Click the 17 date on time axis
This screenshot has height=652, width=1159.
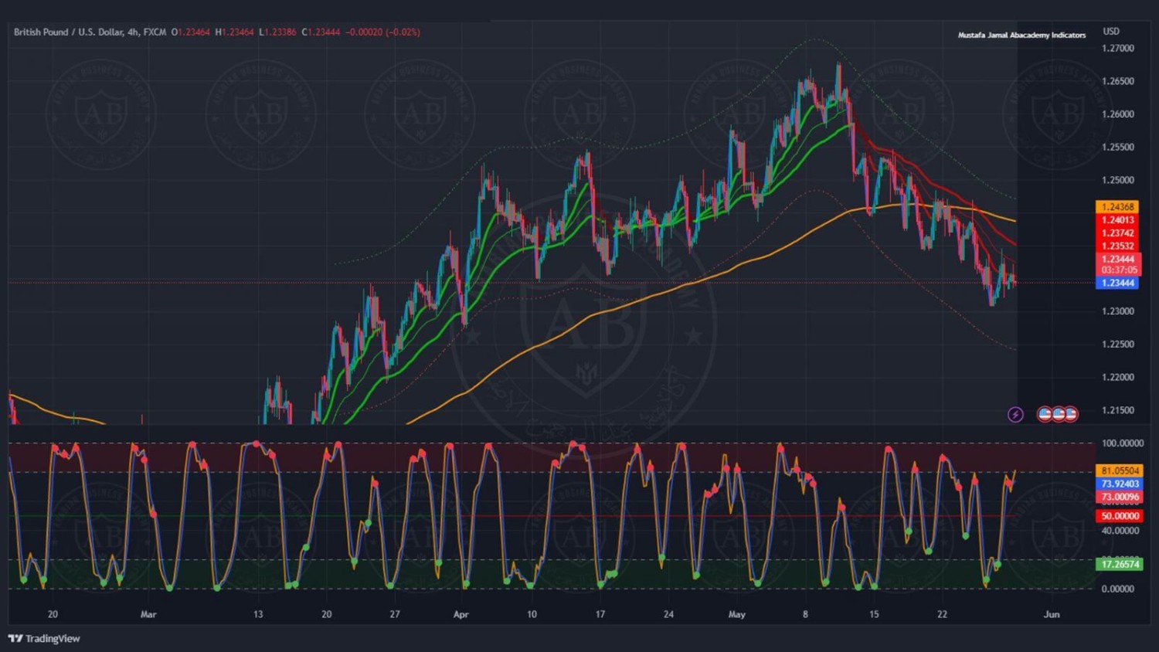[x=600, y=615]
